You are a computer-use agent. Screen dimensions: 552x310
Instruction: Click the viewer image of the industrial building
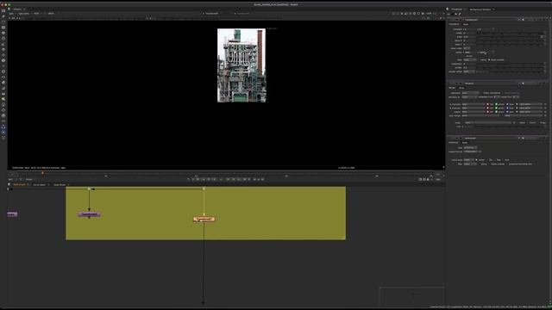click(x=241, y=65)
